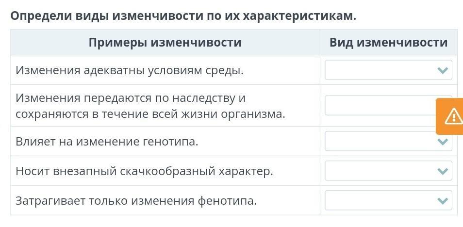
Task: Click the heading 'Определи виды изменчивости по их характеристикам'
Action: (x=183, y=16)
